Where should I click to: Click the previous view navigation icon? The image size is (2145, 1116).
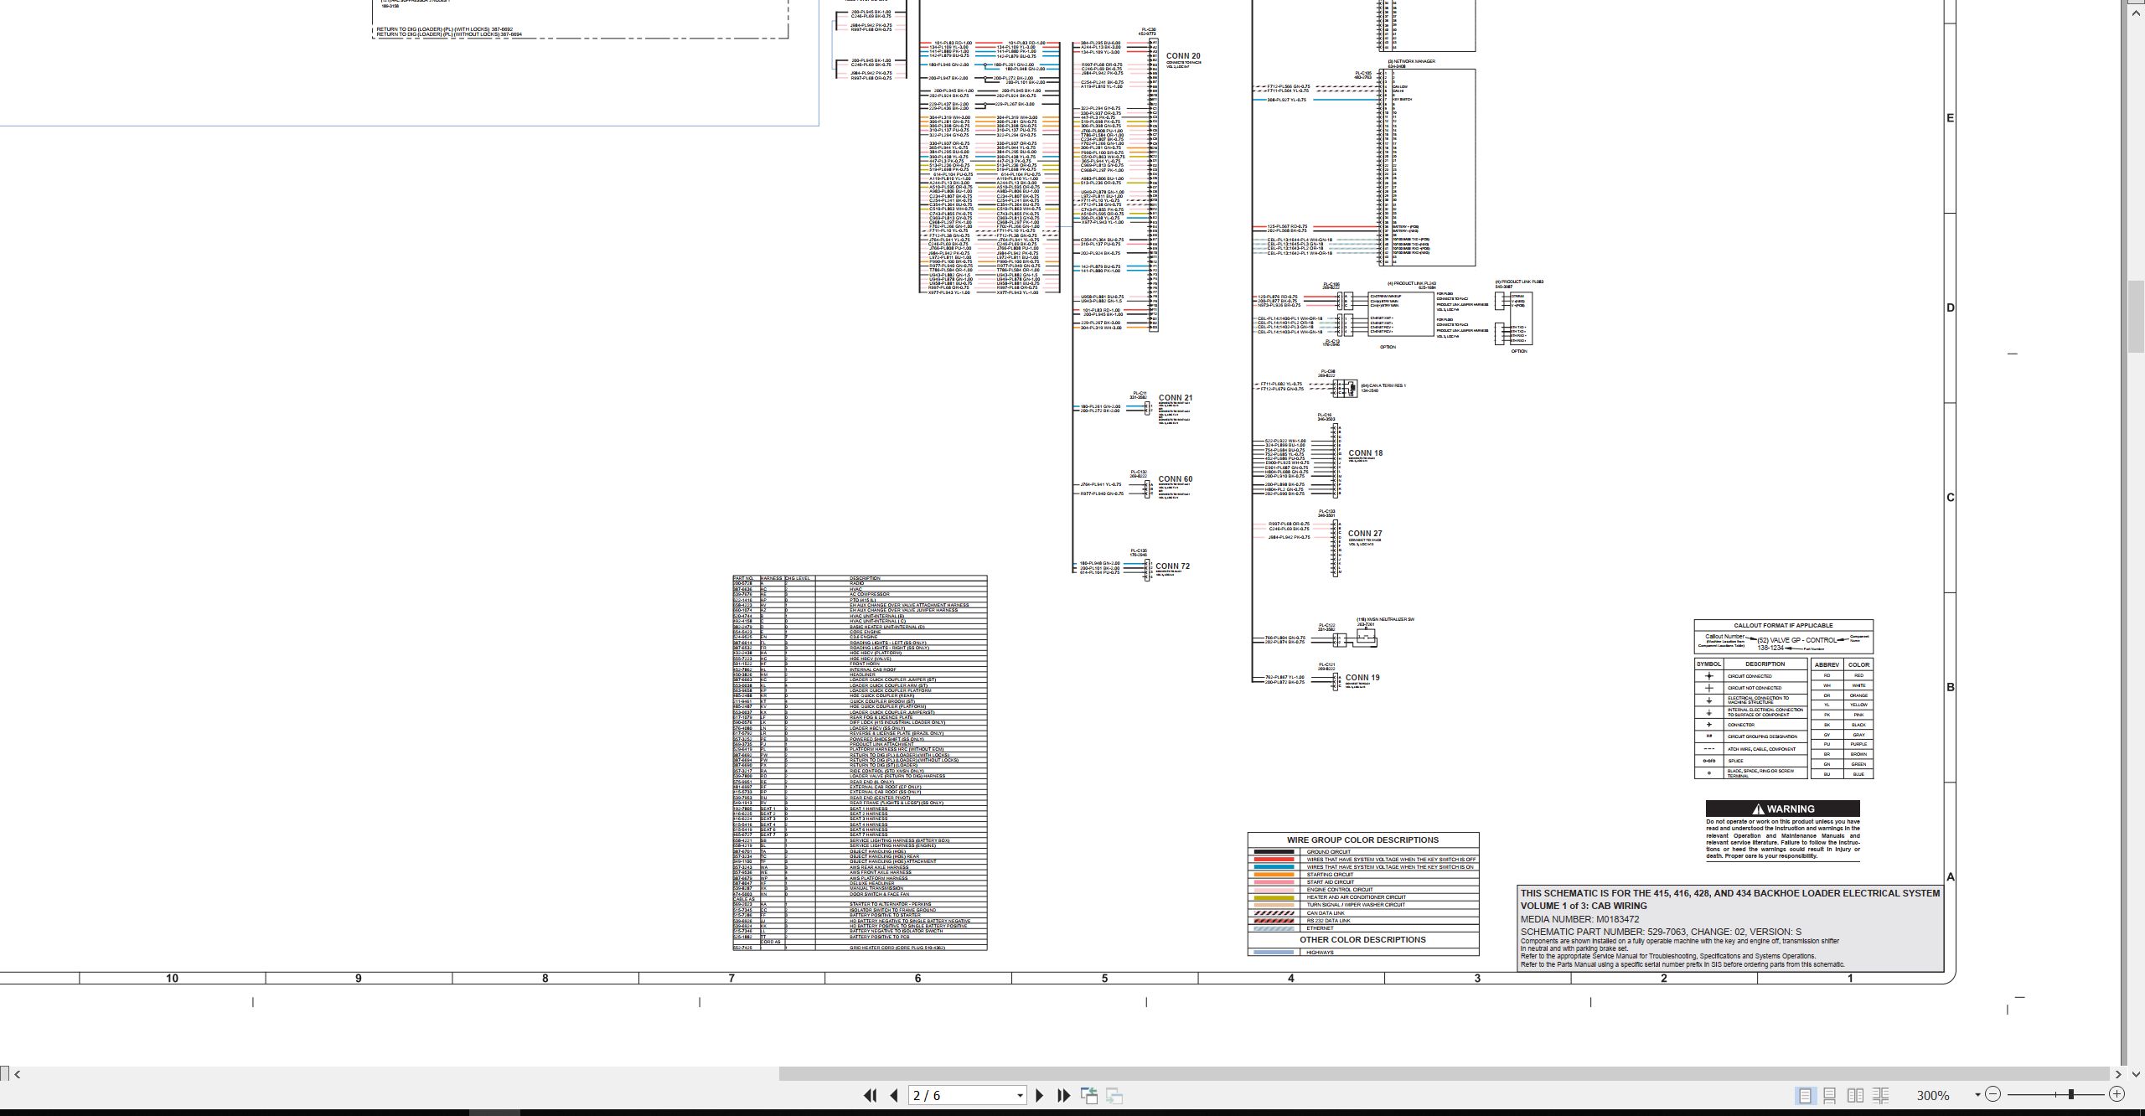coord(1089,1095)
